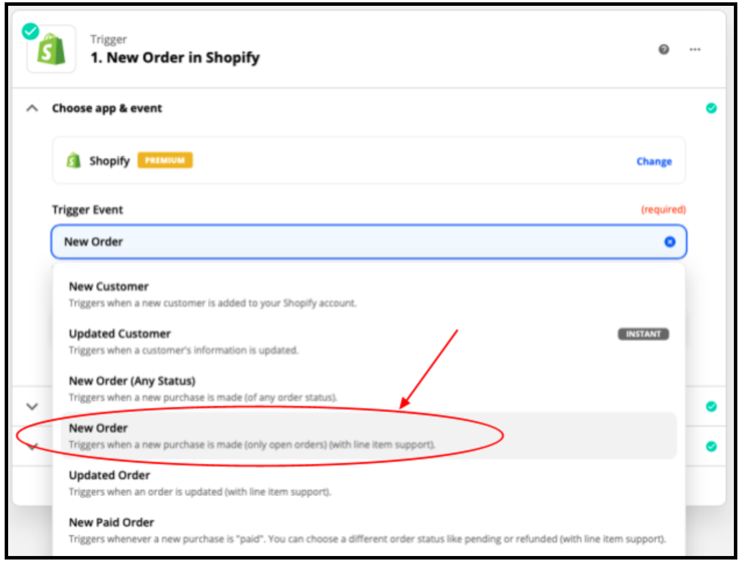
Task: Click the Change link for Shopify app
Action: pos(654,161)
